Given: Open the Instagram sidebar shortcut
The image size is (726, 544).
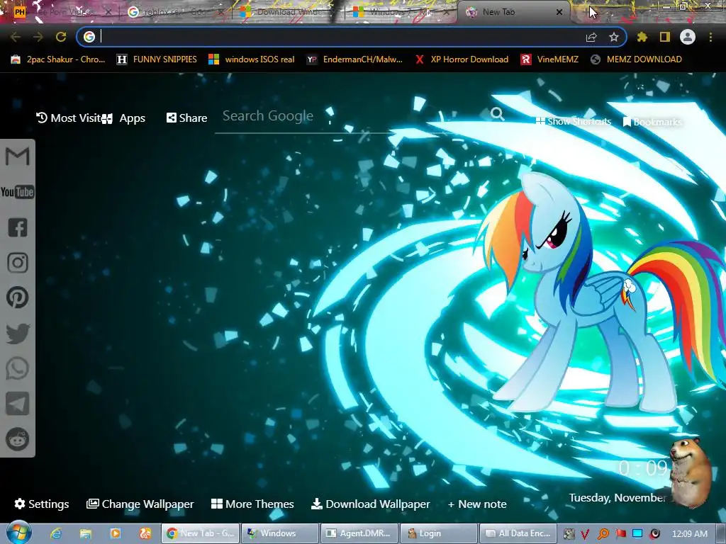Looking at the screenshot, I should (18, 263).
